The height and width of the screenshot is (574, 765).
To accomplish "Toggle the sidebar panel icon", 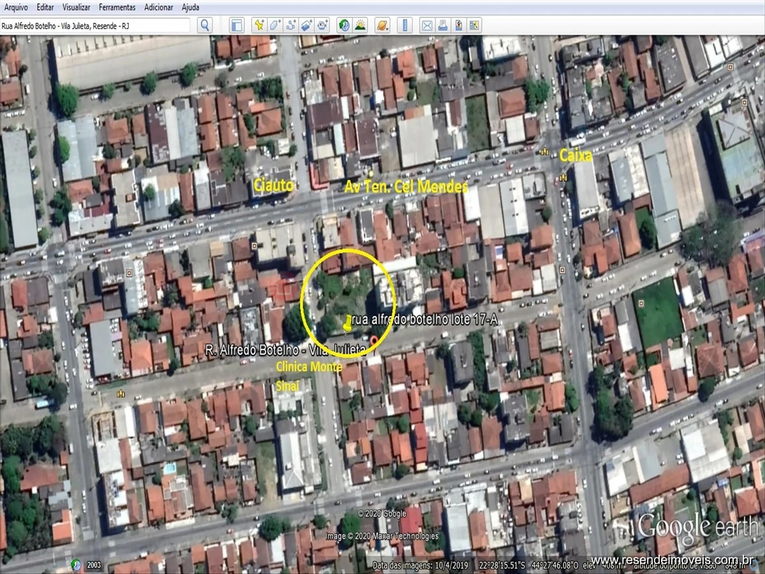I will click(237, 26).
